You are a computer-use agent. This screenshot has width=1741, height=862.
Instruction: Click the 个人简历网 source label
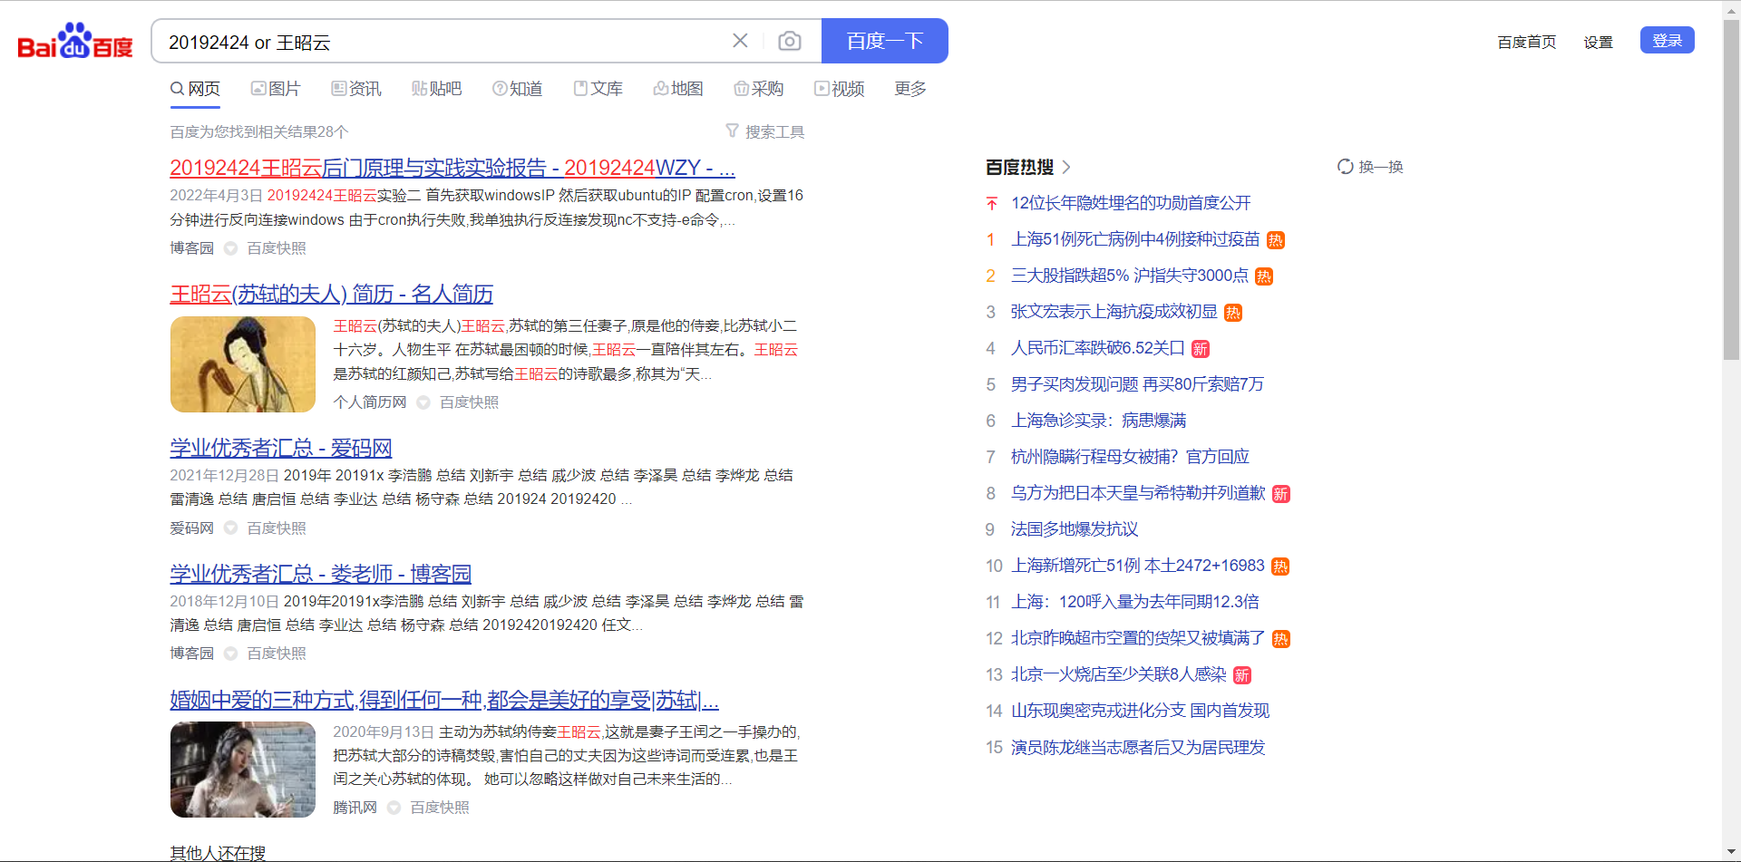(370, 402)
